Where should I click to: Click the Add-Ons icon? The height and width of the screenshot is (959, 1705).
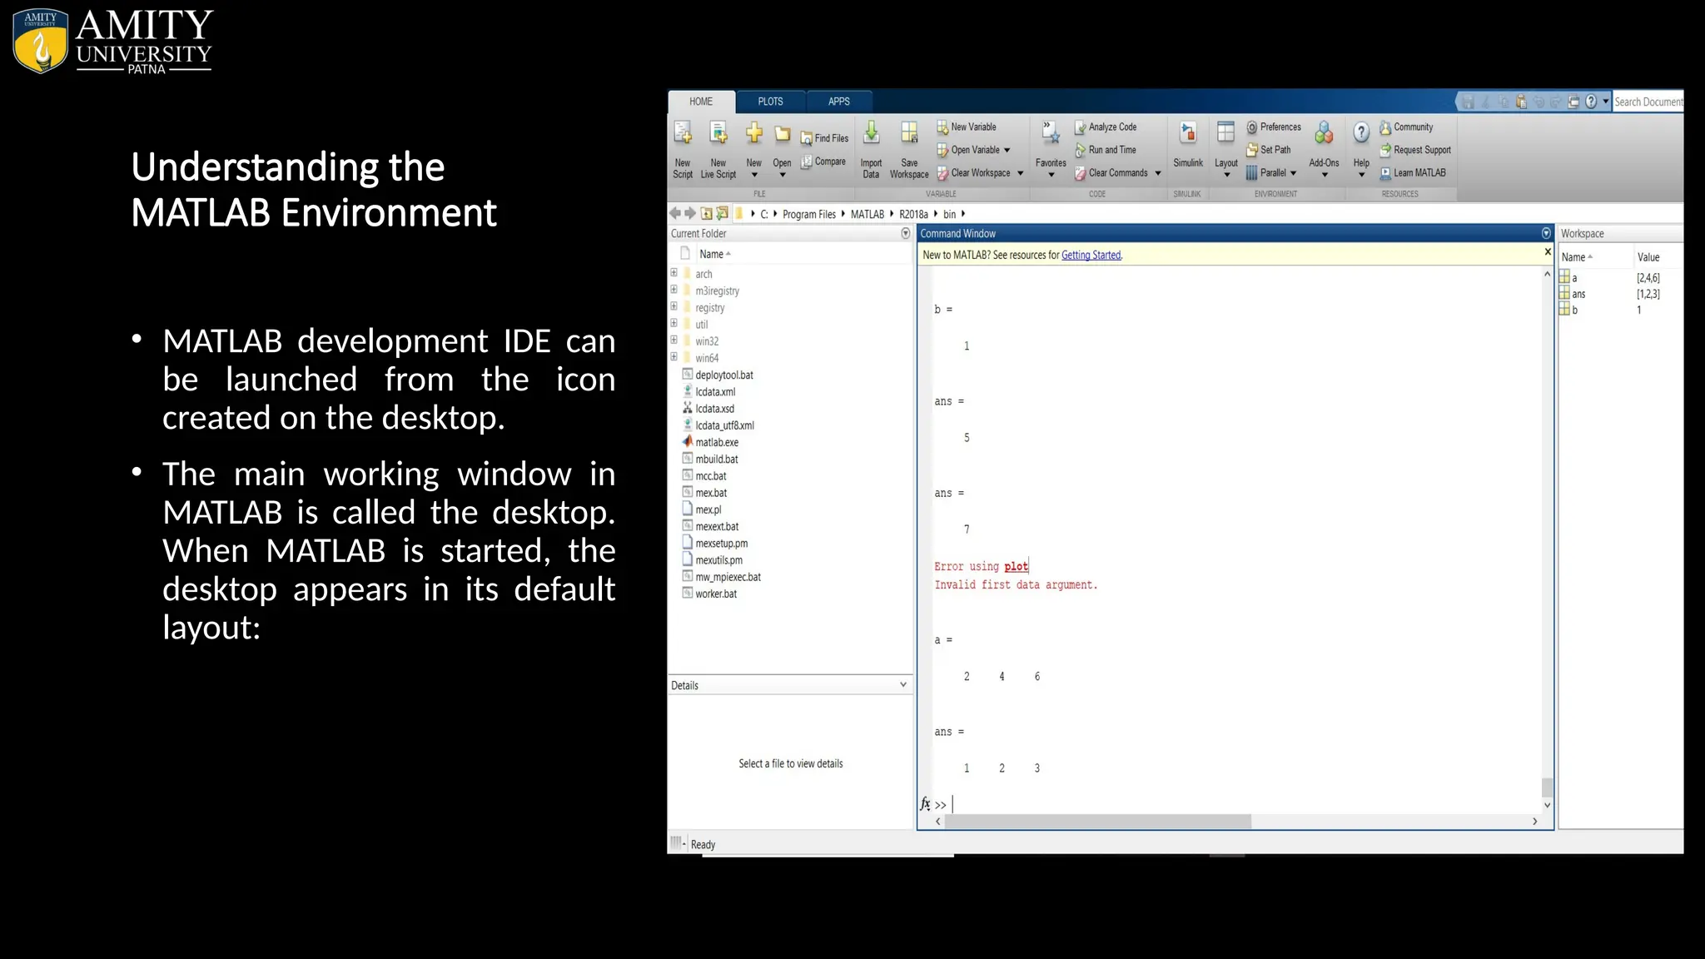coord(1324,133)
